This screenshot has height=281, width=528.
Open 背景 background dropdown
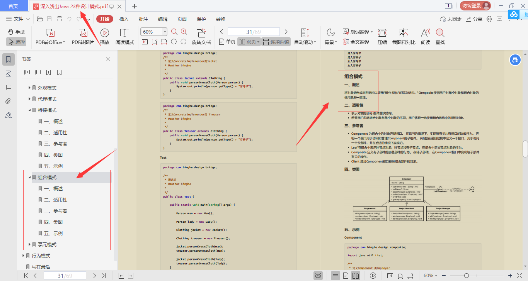[331, 37]
